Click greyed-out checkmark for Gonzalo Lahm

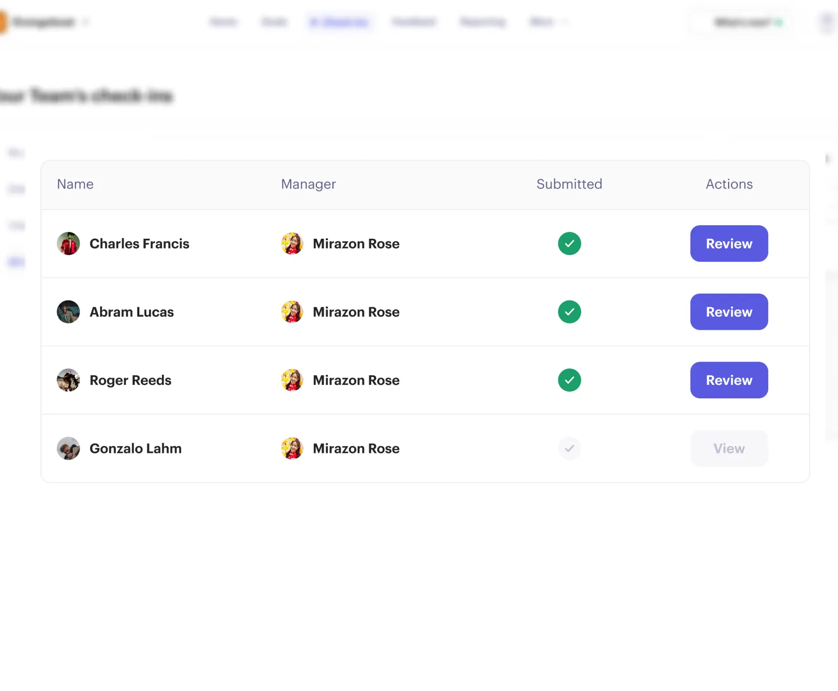coord(569,449)
